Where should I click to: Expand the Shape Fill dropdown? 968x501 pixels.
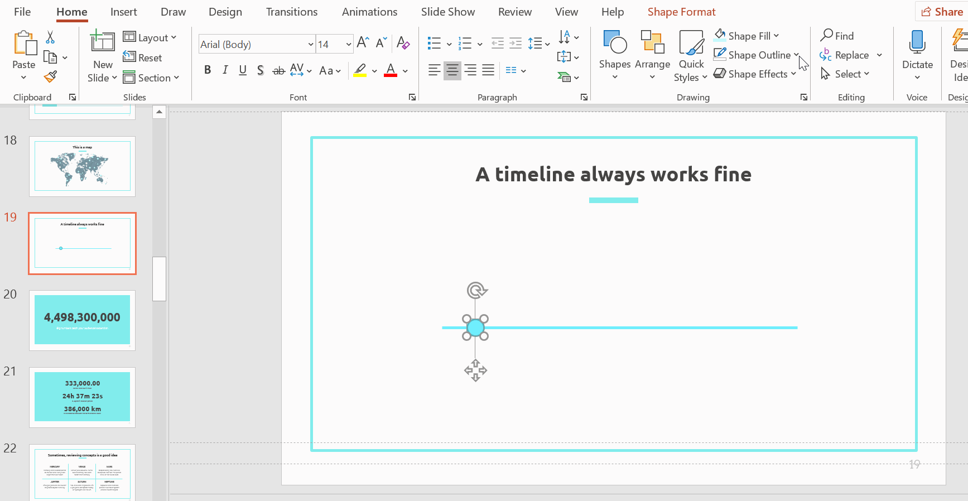(776, 36)
